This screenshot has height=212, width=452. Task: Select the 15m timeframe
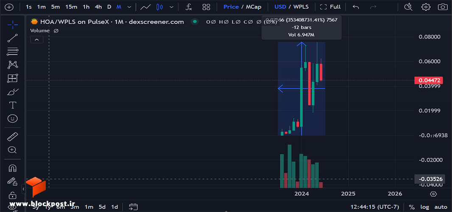[x=71, y=7]
